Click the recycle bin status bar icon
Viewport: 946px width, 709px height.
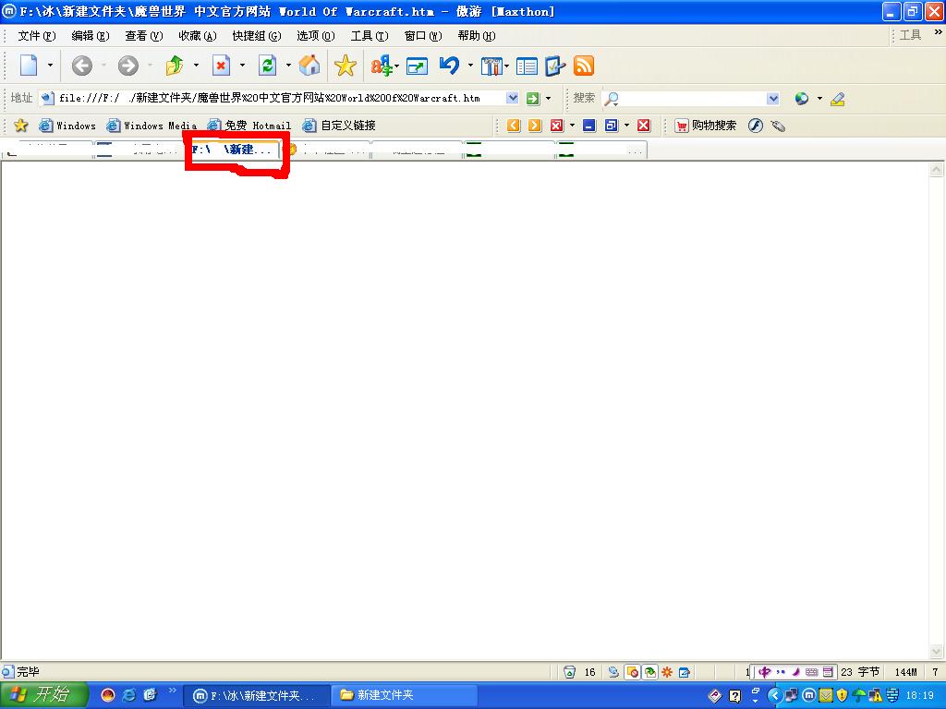tap(569, 672)
